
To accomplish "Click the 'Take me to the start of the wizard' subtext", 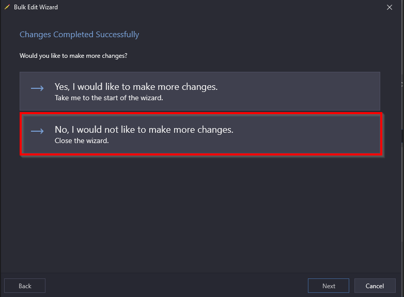I will tap(108, 98).
